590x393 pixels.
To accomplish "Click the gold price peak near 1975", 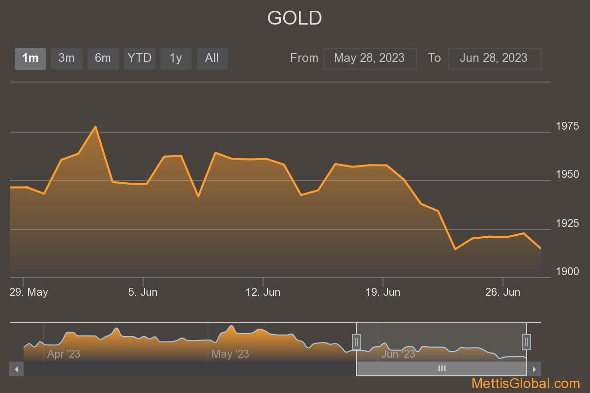I will tap(95, 127).
